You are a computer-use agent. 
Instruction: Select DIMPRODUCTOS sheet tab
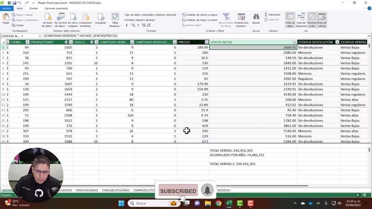coord(144,190)
